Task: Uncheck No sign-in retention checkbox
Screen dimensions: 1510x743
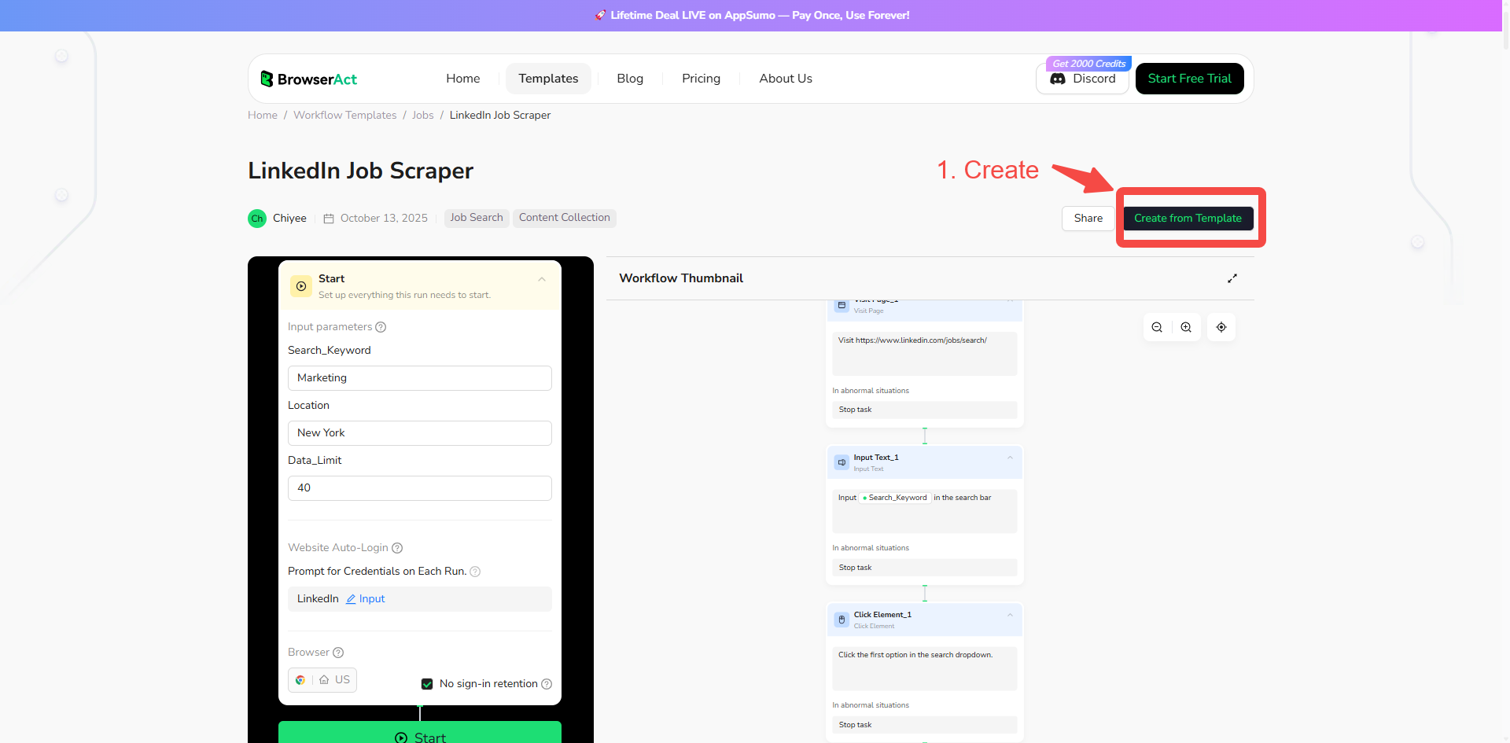Action: (x=427, y=684)
